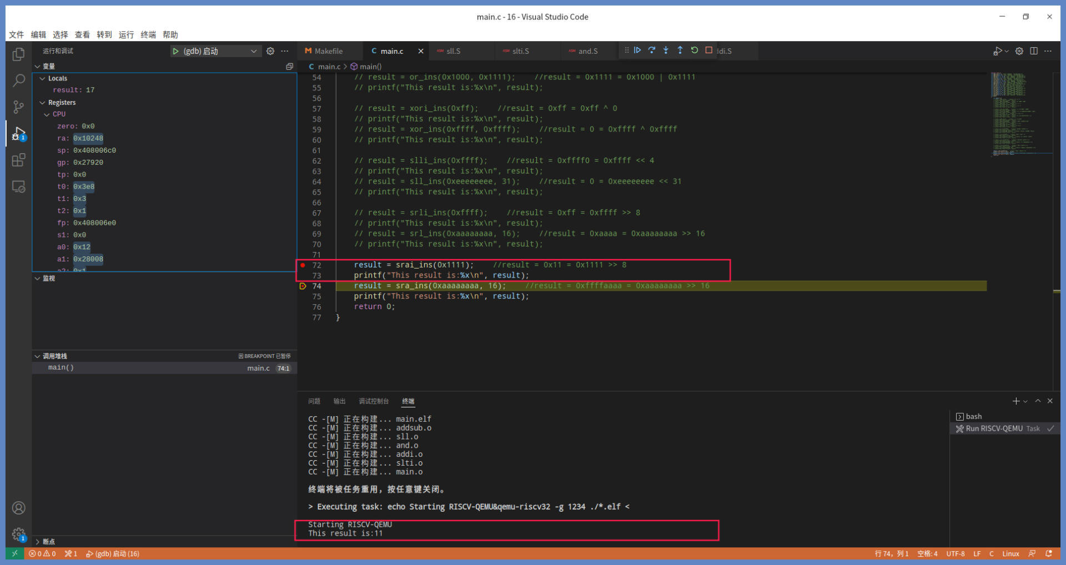Open the Explorer view in activity bar
The height and width of the screenshot is (565, 1066).
18,54
